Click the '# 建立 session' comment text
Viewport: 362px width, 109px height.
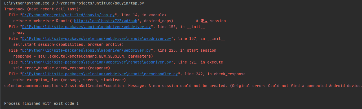[211, 21]
